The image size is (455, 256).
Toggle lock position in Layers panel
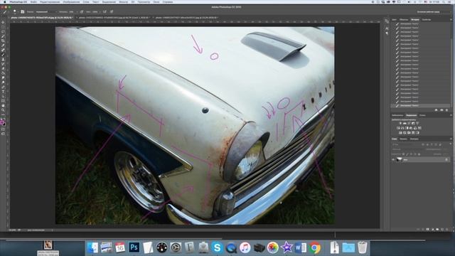[x=411, y=154]
